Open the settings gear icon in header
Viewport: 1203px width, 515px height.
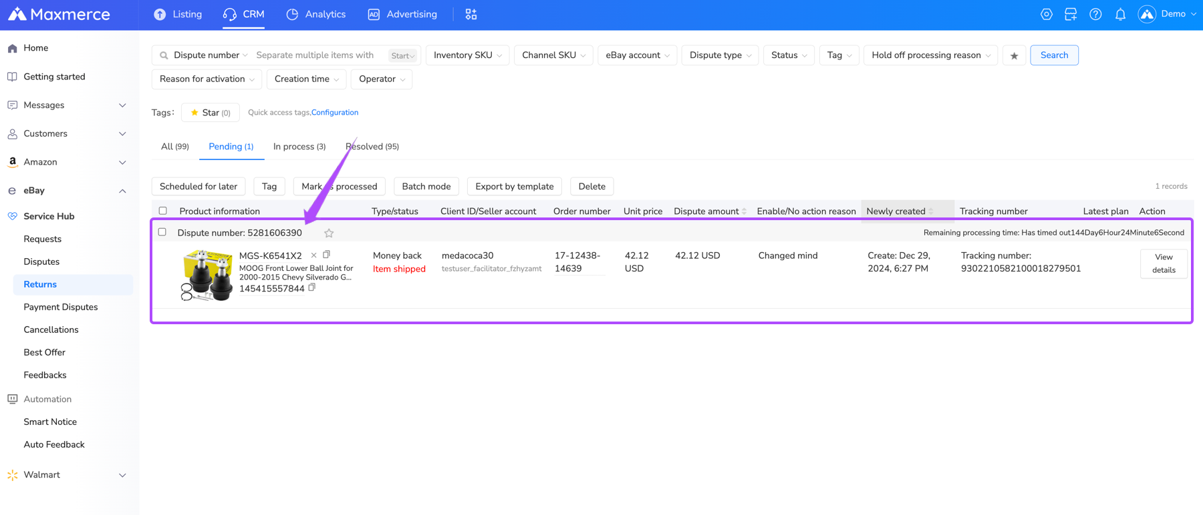click(1047, 14)
